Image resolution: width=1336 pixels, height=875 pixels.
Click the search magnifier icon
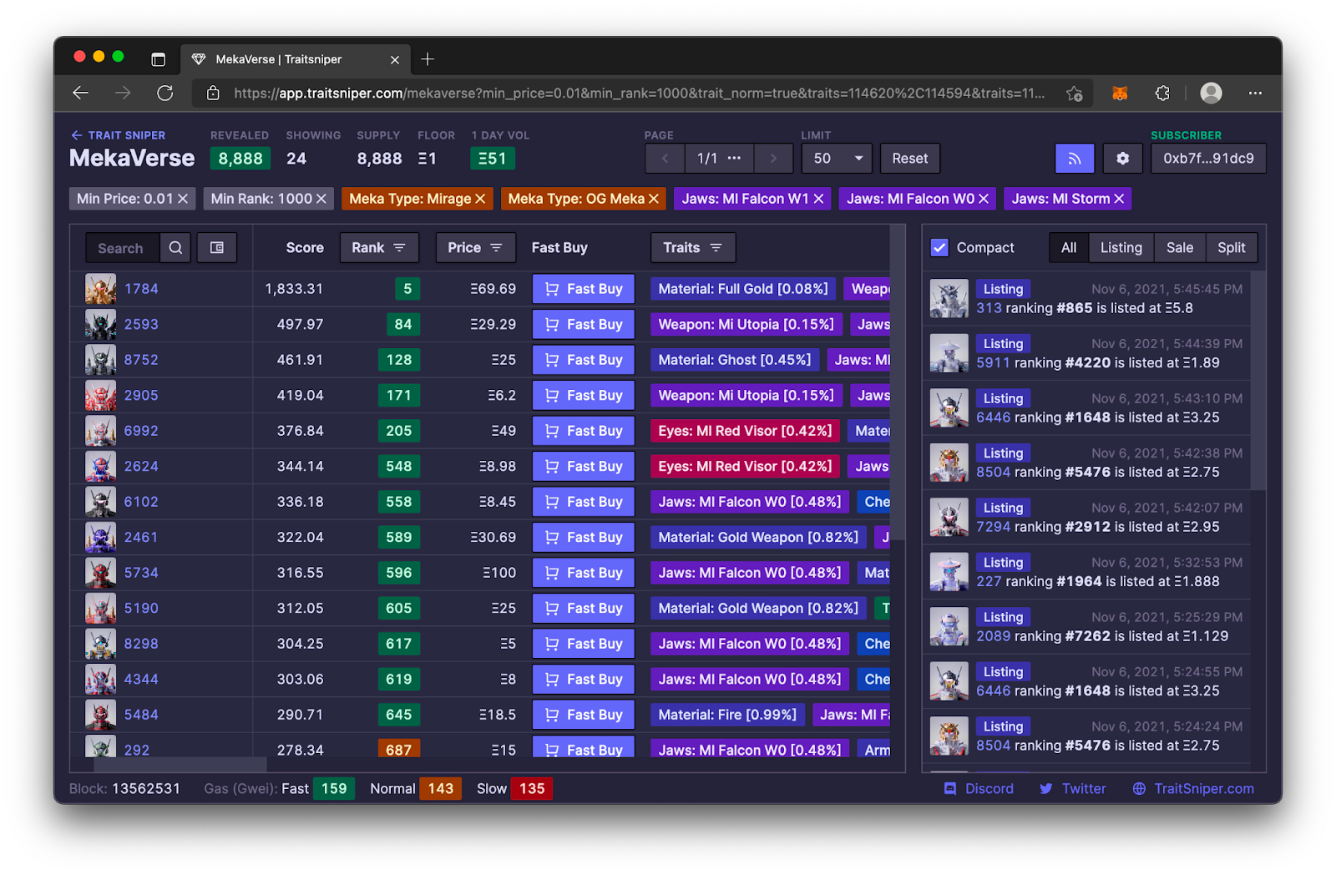tap(175, 248)
